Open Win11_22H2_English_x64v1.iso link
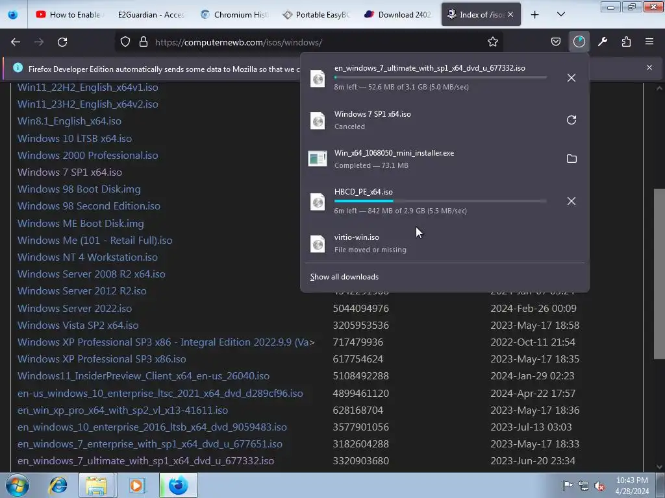 tap(88, 88)
